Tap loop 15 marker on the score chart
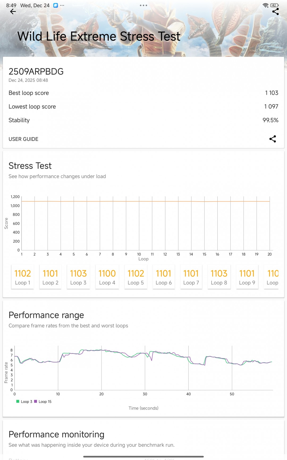The image size is (287, 460). click(204, 202)
